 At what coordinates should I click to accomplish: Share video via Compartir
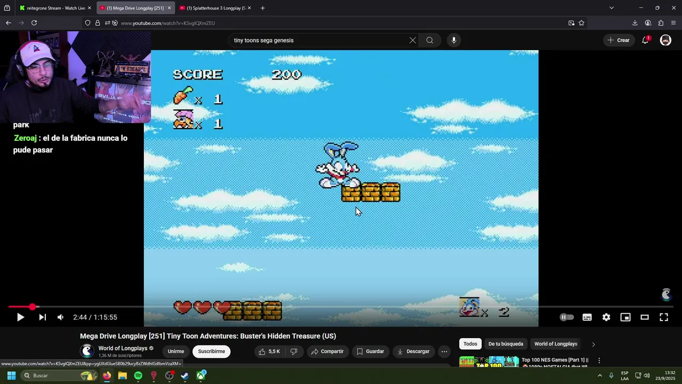point(328,351)
